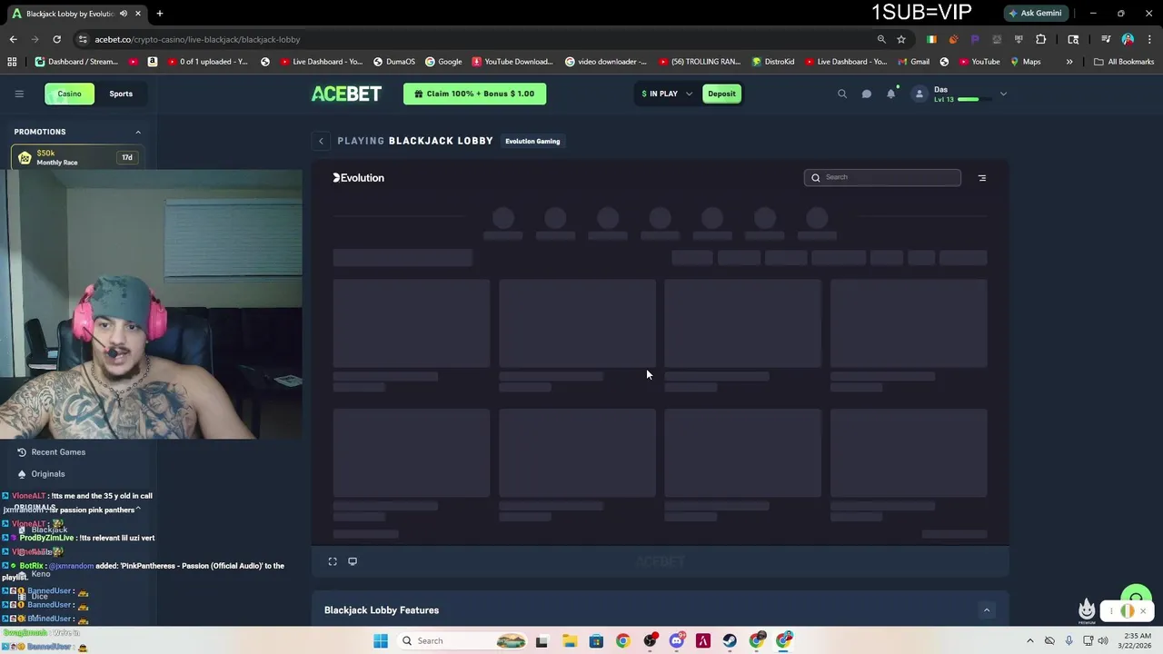Image resolution: width=1163 pixels, height=654 pixels.
Task: Open the DistroKid bookmark
Action: click(773, 62)
